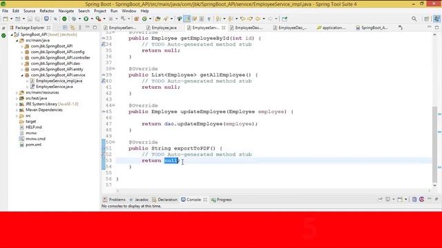The height and width of the screenshot is (248, 442).
Task: Click the editor vertical scrollbar thumb
Action: tap(434, 144)
